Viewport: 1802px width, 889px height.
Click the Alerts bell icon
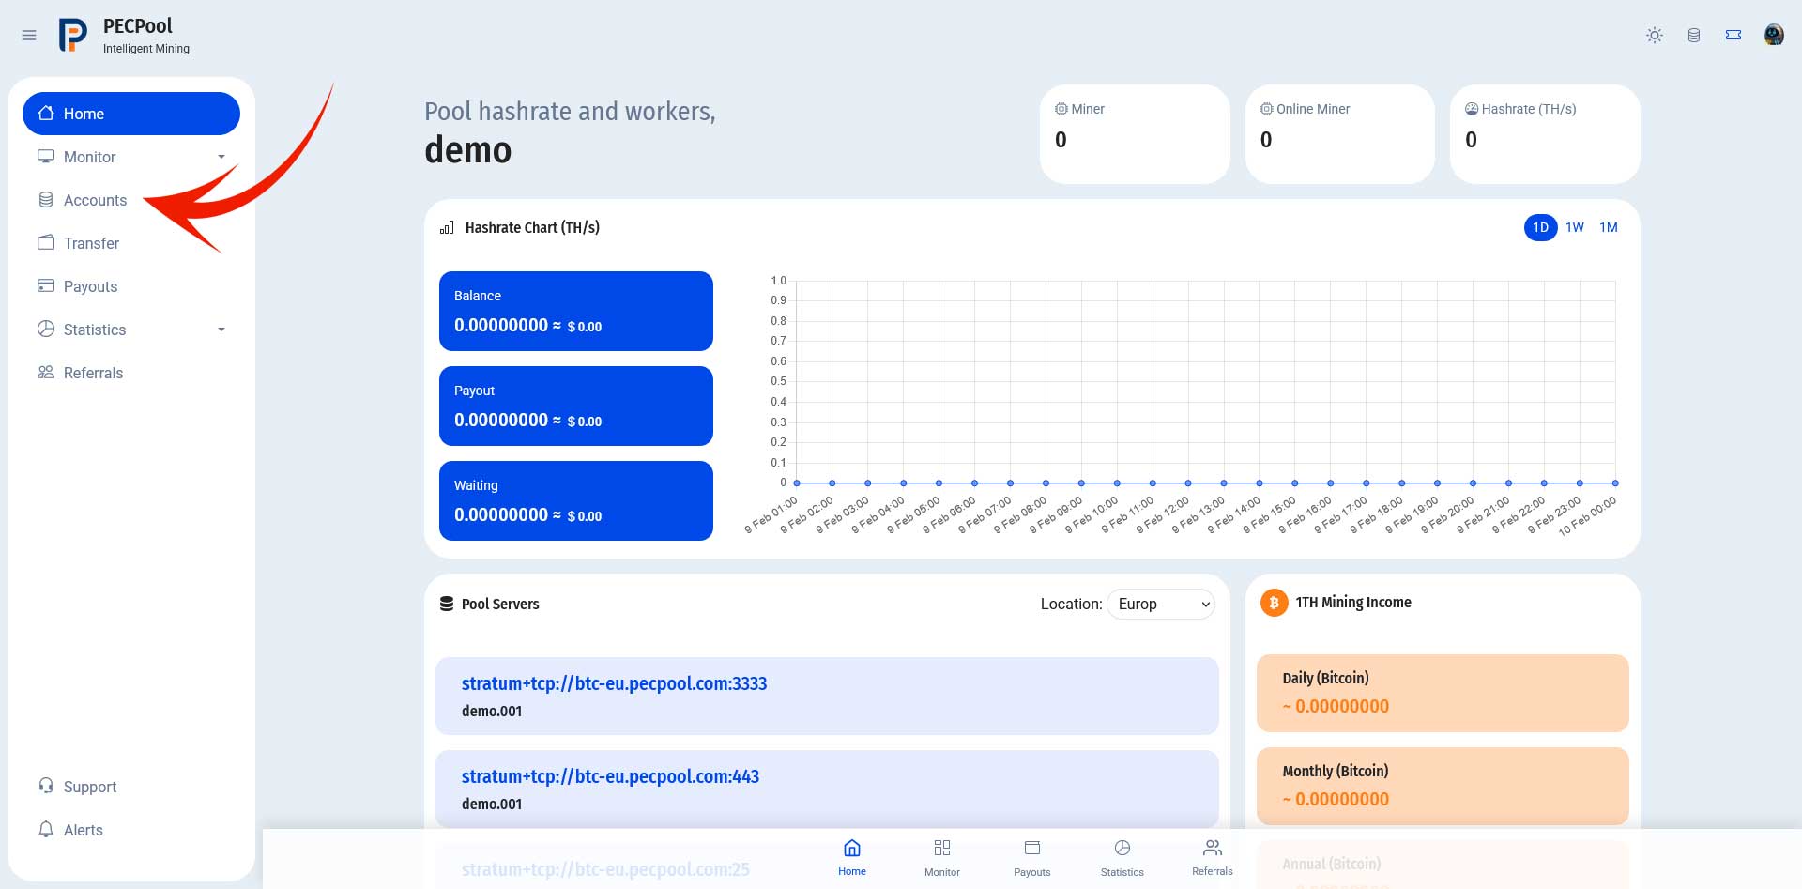coord(46,829)
